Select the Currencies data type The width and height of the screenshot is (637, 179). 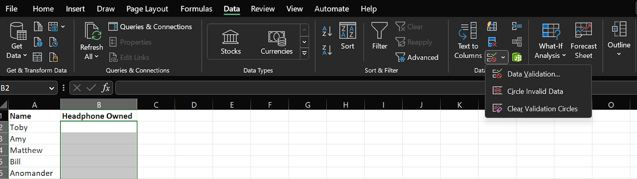coord(277,42)
